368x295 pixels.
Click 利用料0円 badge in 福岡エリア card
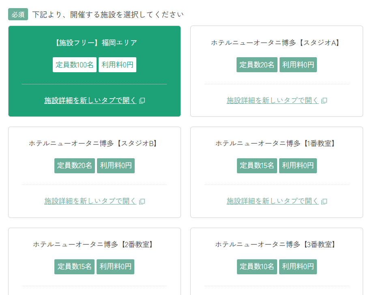(117, 65)
